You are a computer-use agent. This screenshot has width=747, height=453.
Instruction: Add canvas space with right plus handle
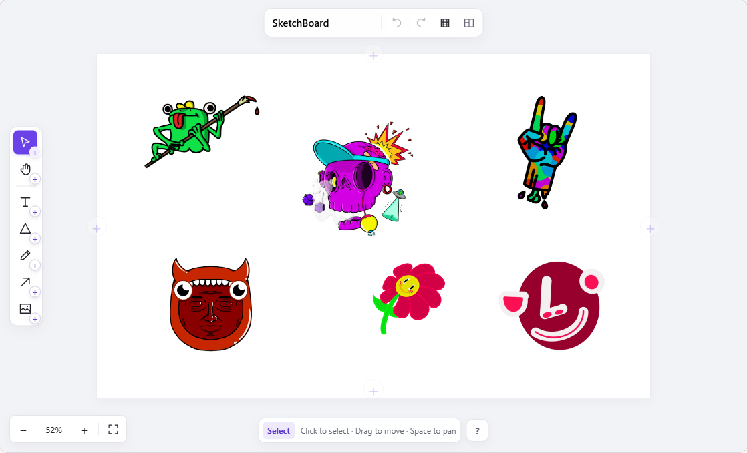[650, 228]
